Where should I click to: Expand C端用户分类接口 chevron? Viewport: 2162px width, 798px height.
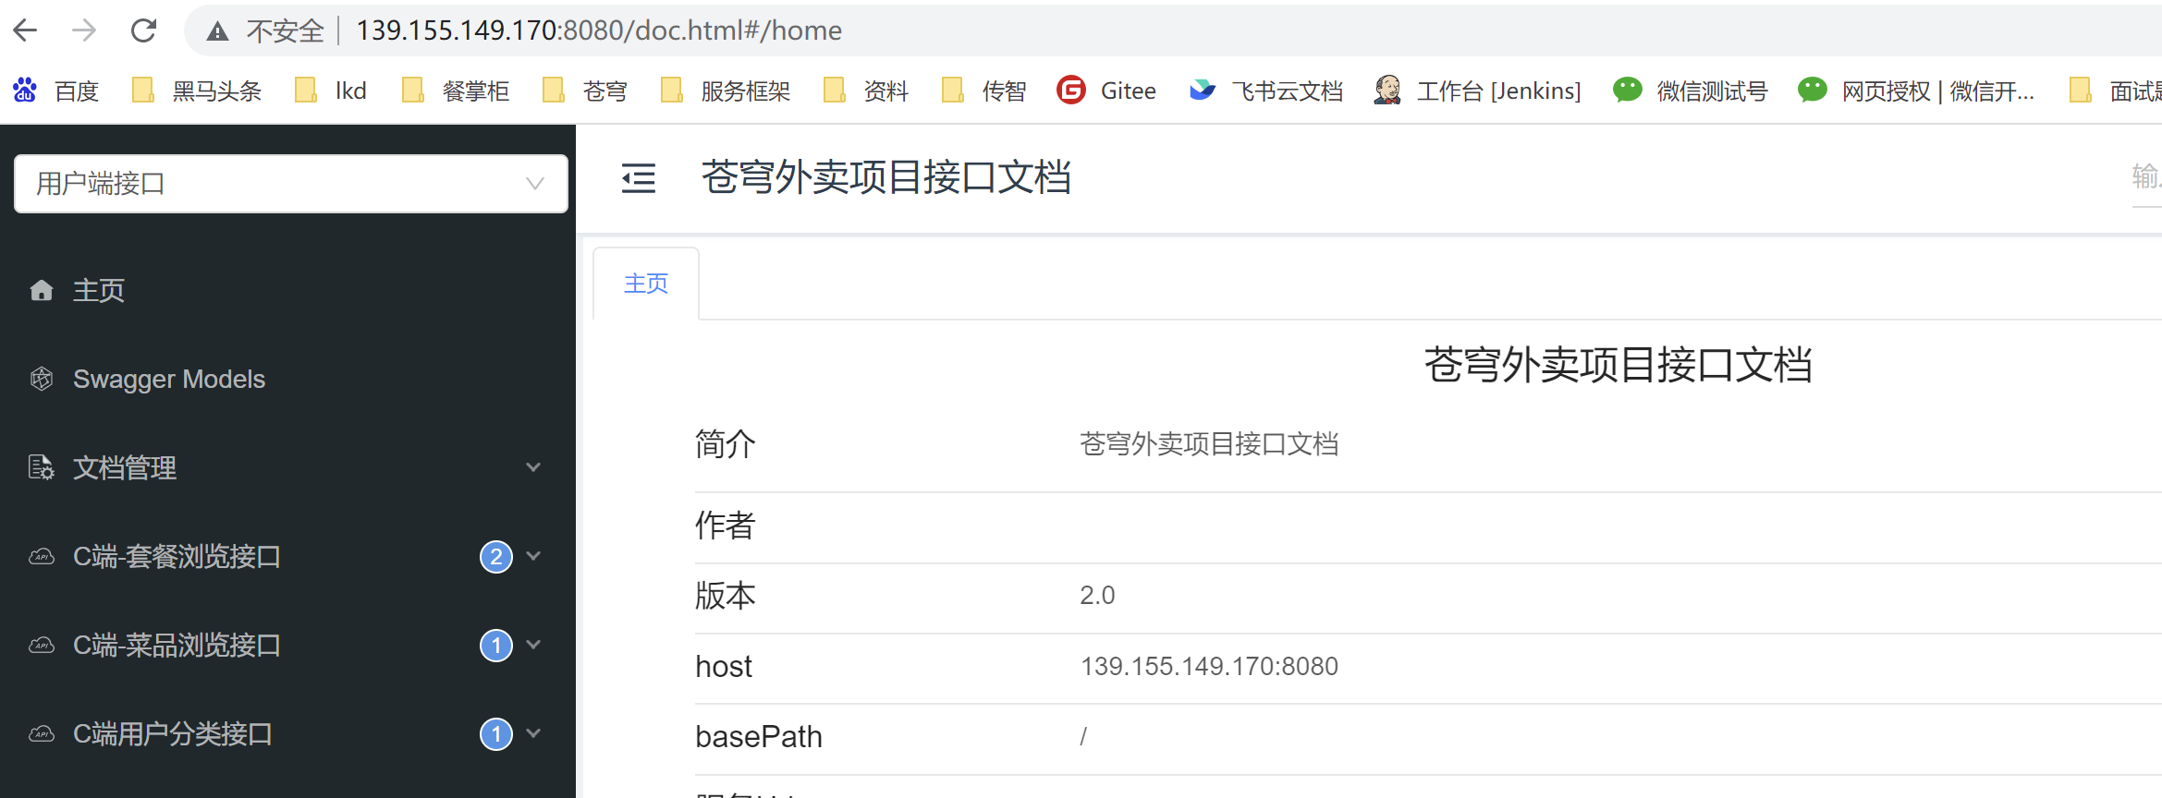[x=533, y=733]
